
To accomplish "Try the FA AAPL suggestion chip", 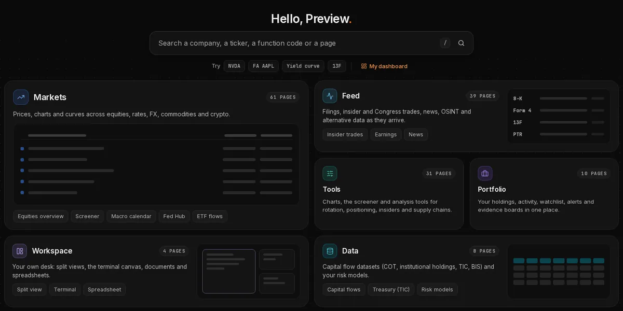I will 263,66.
